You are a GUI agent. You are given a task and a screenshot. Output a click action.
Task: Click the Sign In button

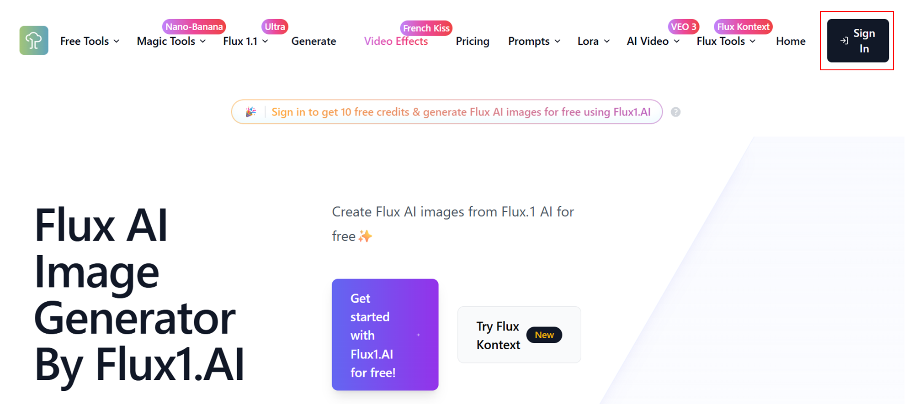coord(858,41)
